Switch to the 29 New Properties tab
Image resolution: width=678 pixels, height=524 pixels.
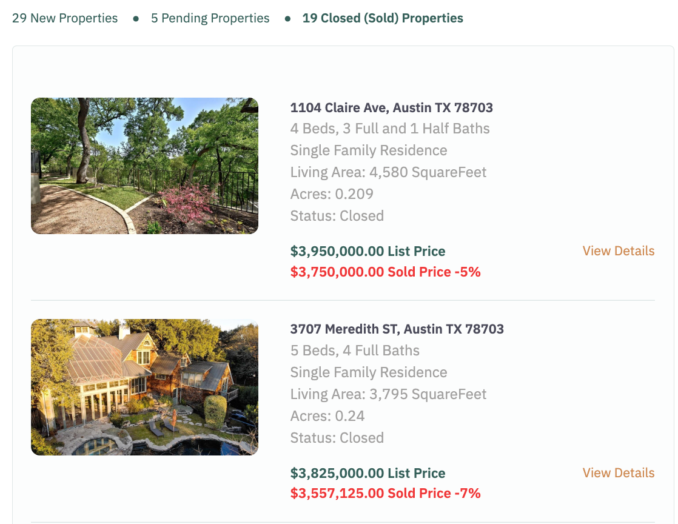tap(65, 18)
